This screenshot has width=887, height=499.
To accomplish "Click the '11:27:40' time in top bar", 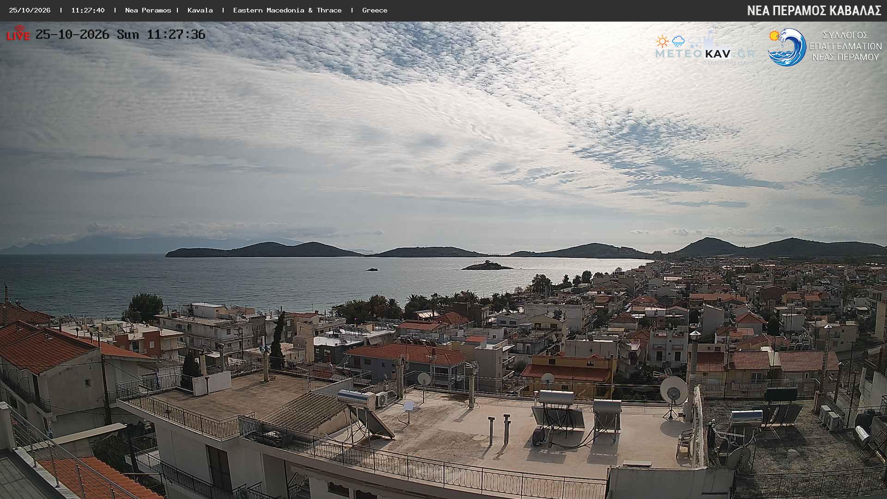I will coord(88,10).
